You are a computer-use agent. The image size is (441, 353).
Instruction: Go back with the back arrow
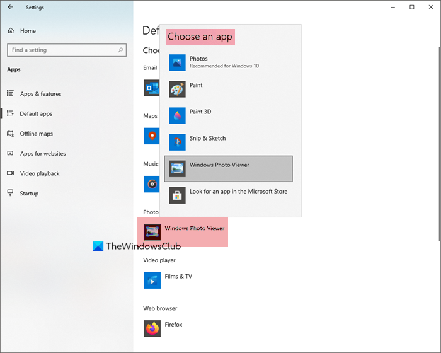pos(10,8)
